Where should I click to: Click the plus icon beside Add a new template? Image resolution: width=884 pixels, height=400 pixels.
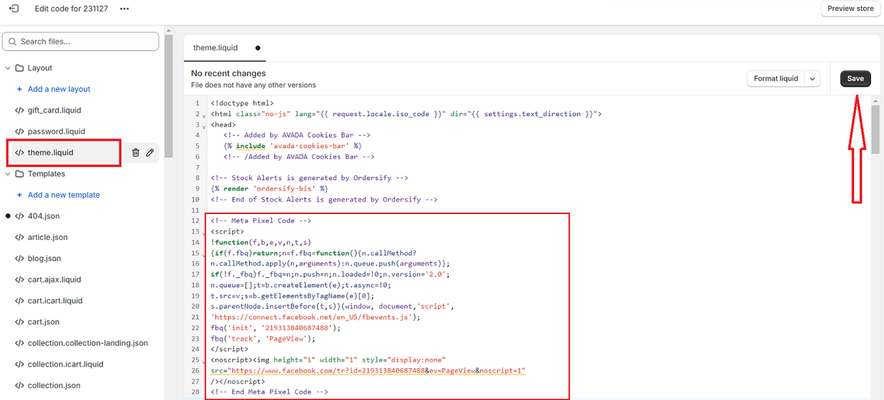pos(20,195)
